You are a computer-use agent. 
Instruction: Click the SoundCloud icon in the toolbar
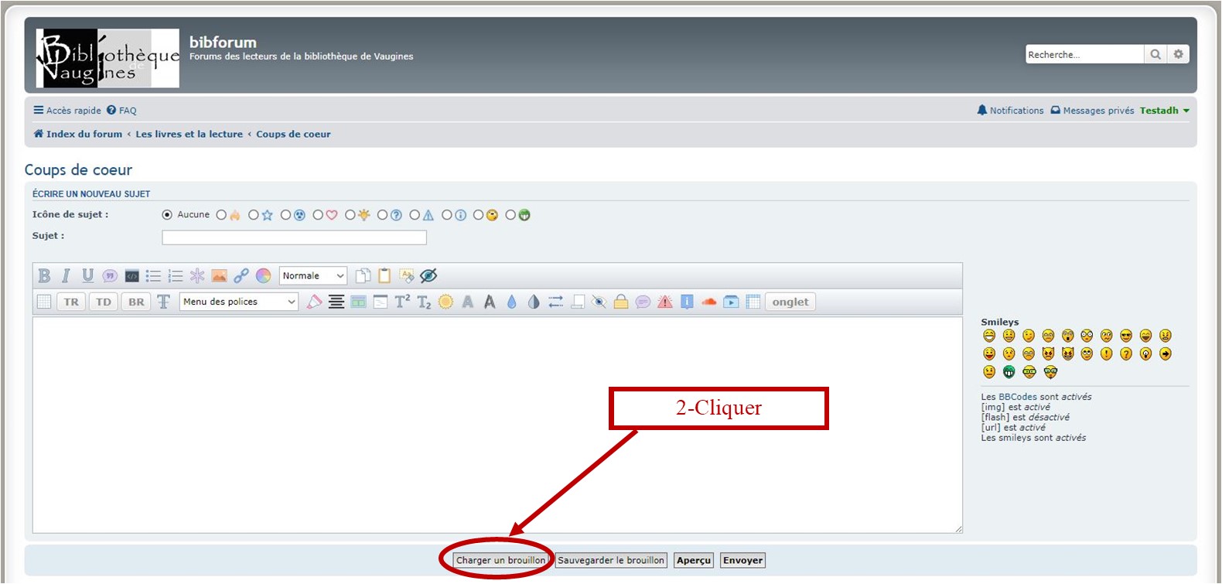pos(708,302)
